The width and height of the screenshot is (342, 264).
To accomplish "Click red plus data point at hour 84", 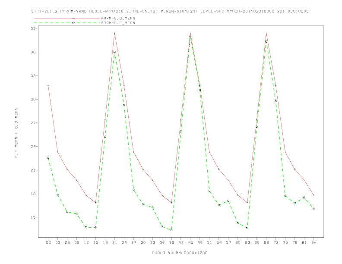I will tap(313, 195).
